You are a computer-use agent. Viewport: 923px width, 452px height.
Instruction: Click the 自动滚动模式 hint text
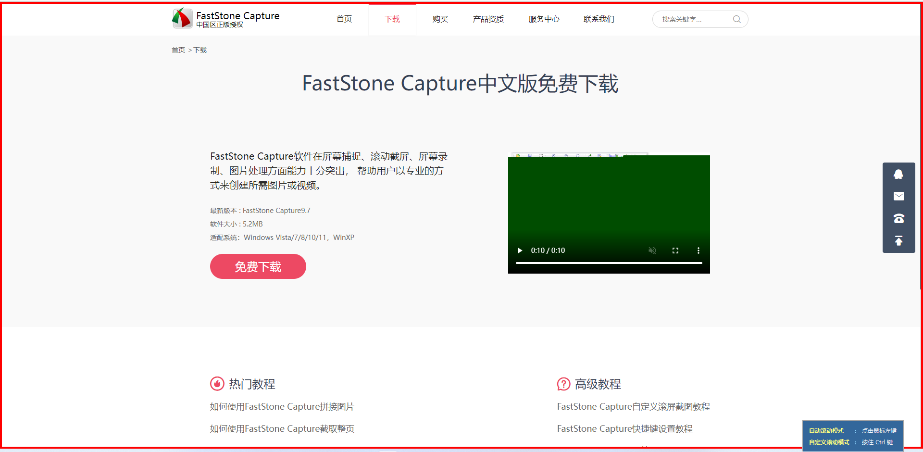pos(826,431)
